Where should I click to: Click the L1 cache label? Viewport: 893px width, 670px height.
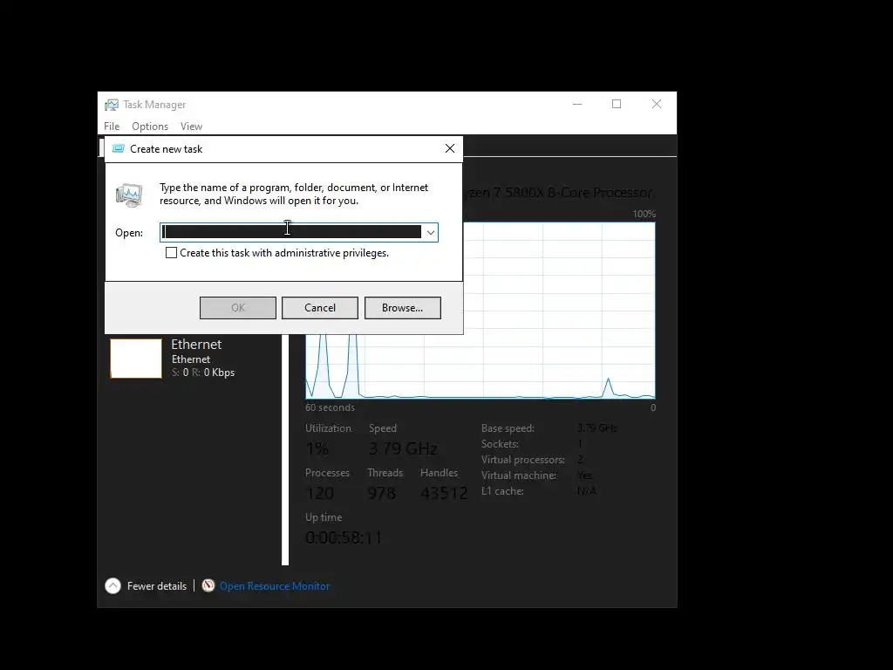pos(502,491)
